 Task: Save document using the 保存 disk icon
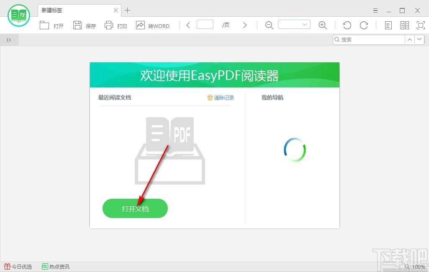77,25
